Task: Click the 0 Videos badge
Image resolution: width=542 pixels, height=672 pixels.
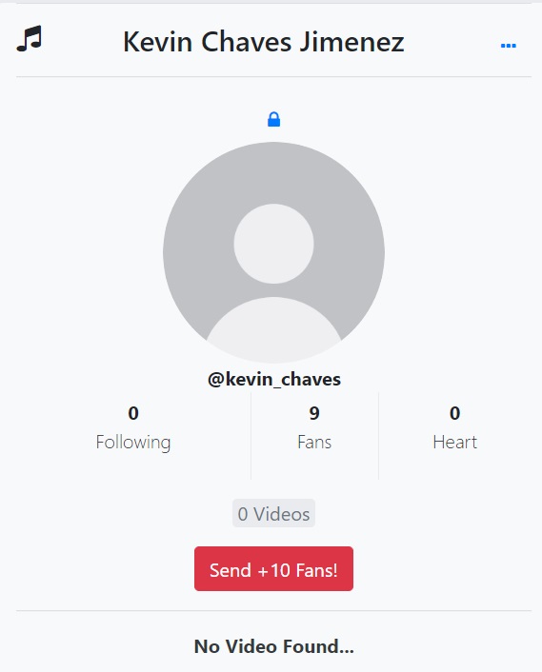Action: pyautogui.click(x=273, y=513)
